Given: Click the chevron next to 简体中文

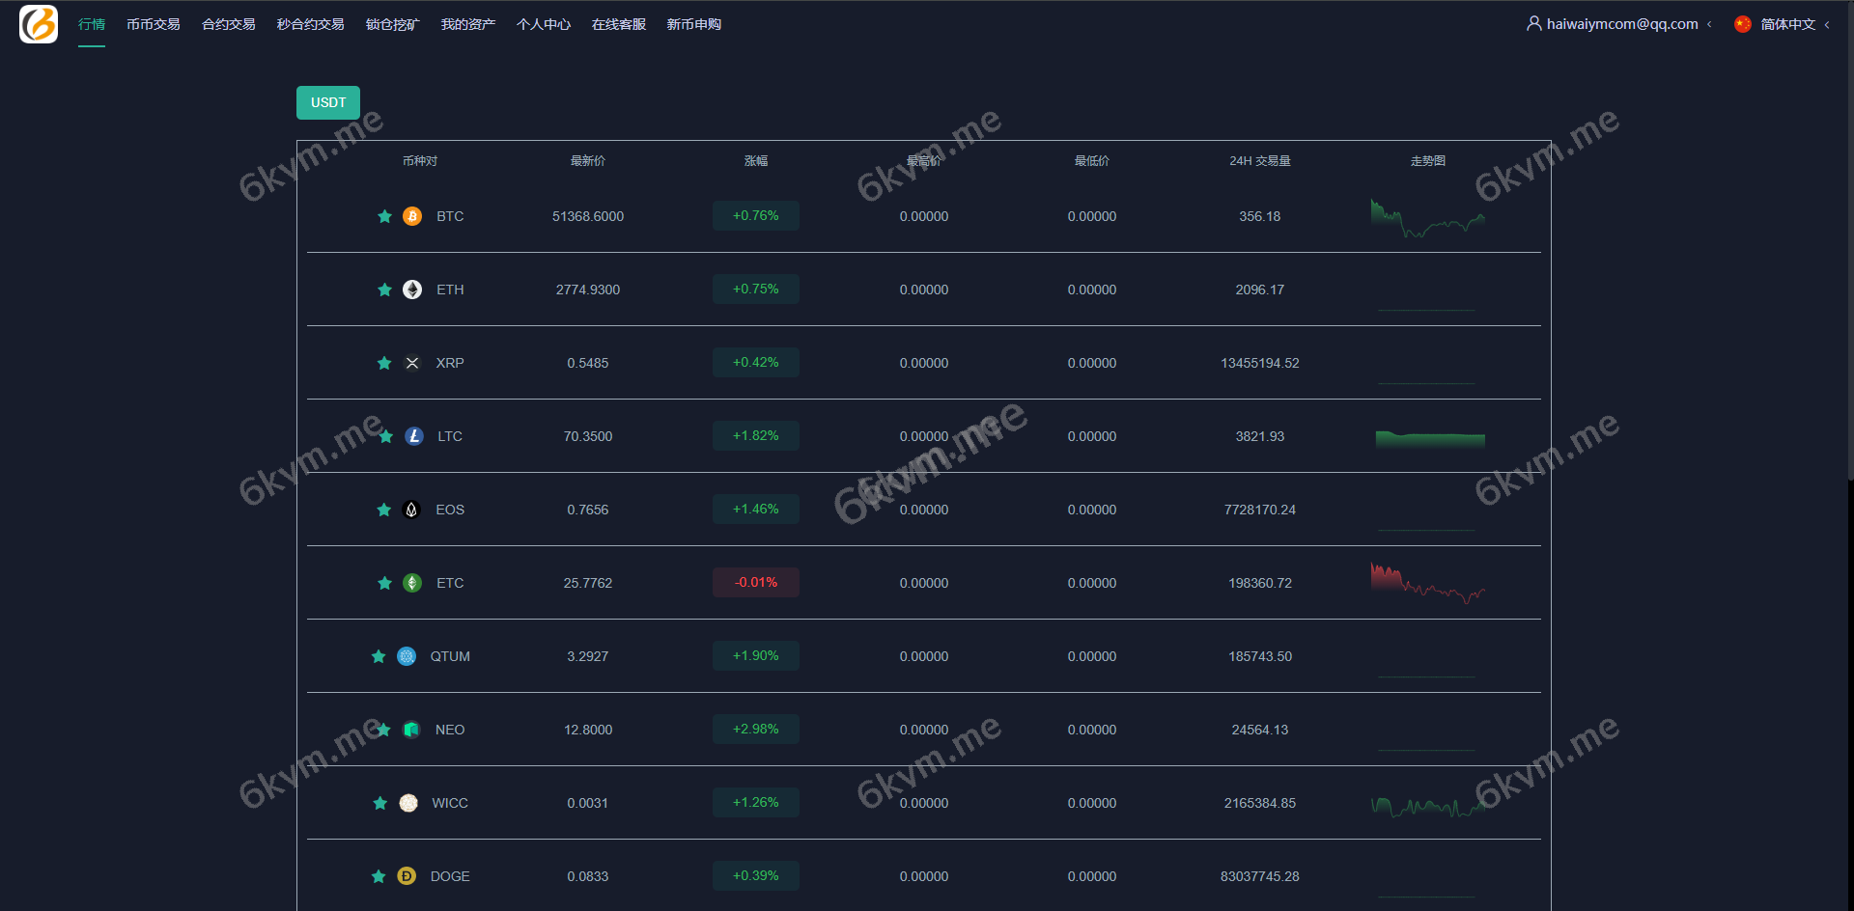Looking at the screenshot, I should [1827, 25].
